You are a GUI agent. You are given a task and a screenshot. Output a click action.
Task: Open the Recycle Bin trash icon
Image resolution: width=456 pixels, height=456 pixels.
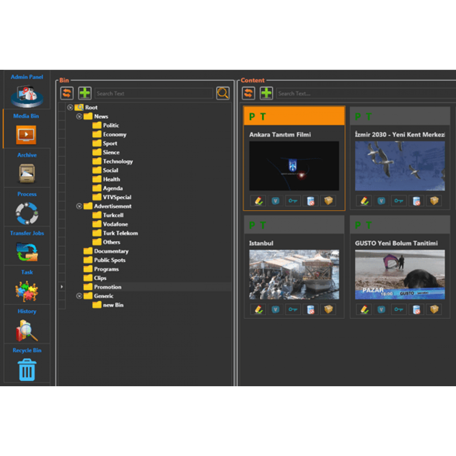27,369
